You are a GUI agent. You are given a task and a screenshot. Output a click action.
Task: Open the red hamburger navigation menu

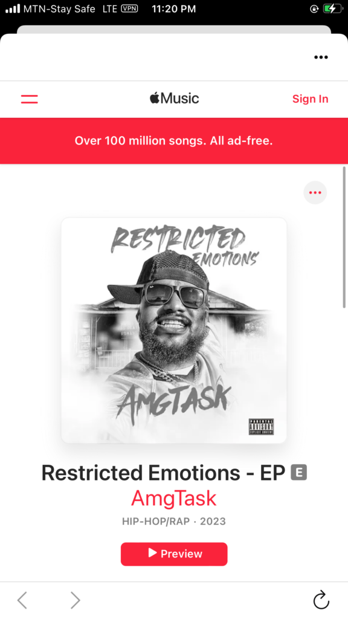[x=29, y=99]
